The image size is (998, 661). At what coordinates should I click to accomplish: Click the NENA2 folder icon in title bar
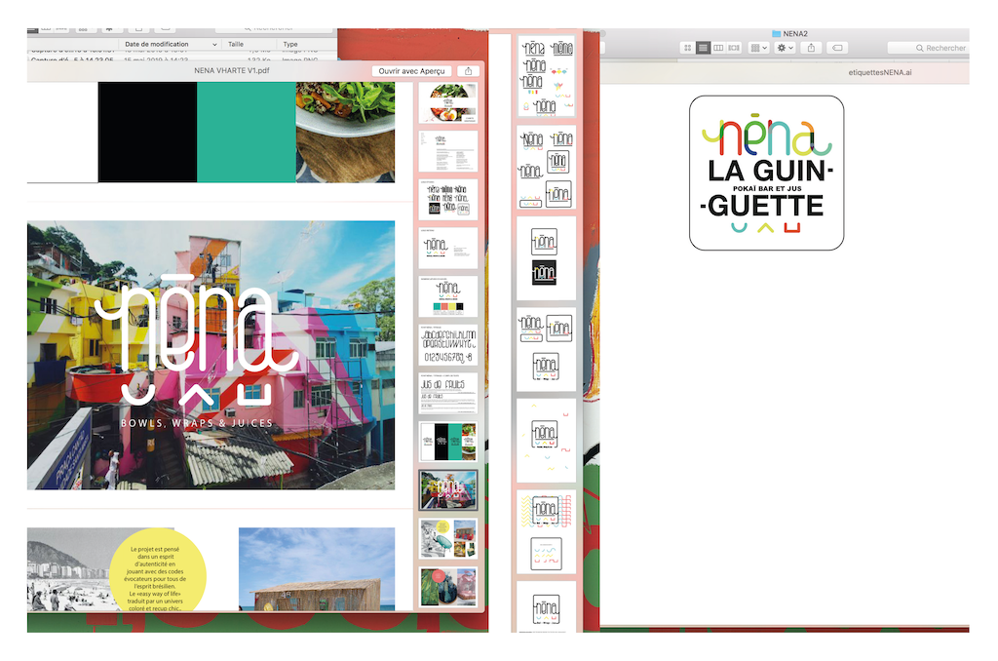(776, 34)
